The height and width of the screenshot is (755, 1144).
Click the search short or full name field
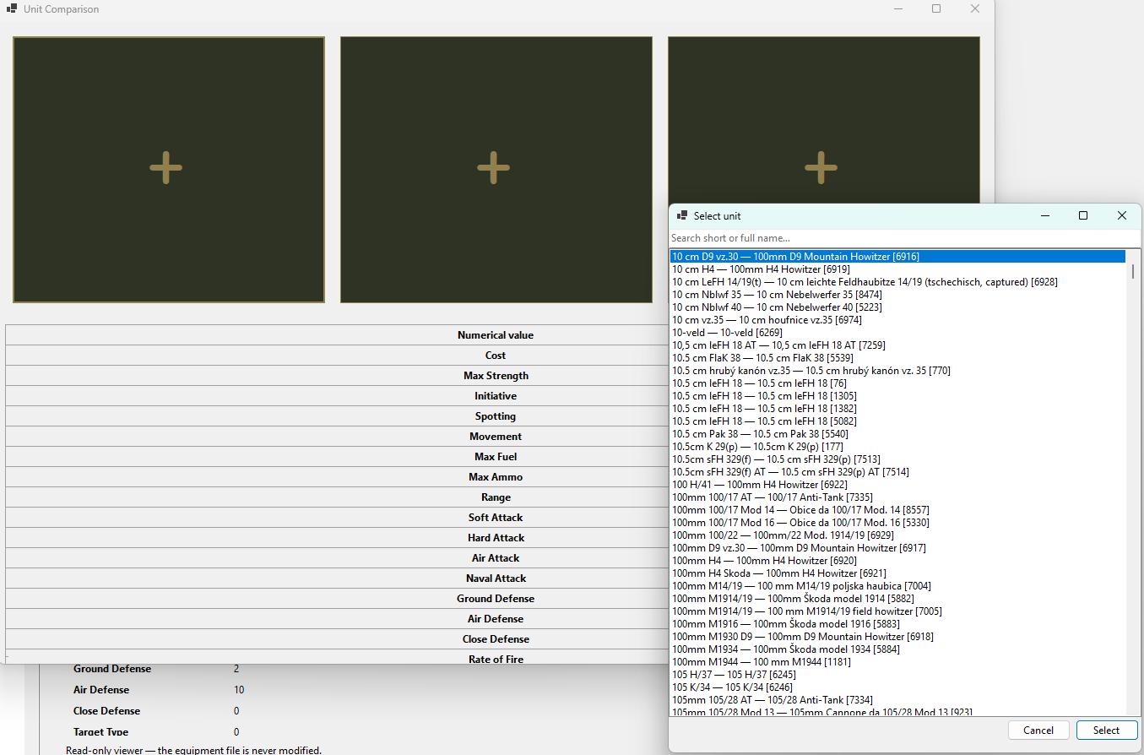(x=903, y=238)
